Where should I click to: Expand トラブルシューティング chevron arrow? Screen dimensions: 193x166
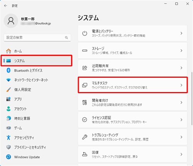pos(181,137)
